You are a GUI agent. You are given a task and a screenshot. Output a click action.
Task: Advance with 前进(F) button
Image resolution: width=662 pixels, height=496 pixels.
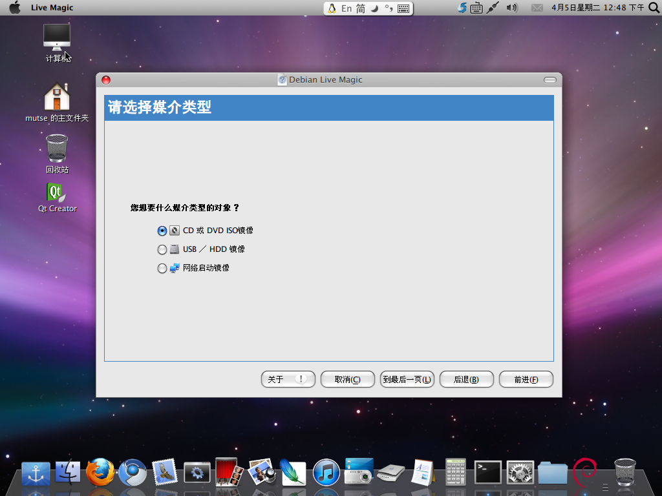pyautogui.click(x=526, y=379)
